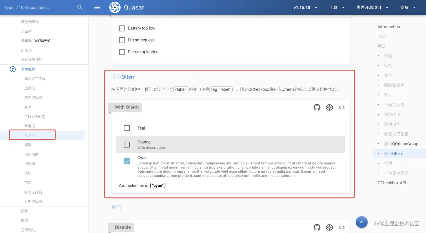Viewport: 426px width, 233px height.
Task: Jump to 标准 in table of contents
Action: (x=388, y=56)
